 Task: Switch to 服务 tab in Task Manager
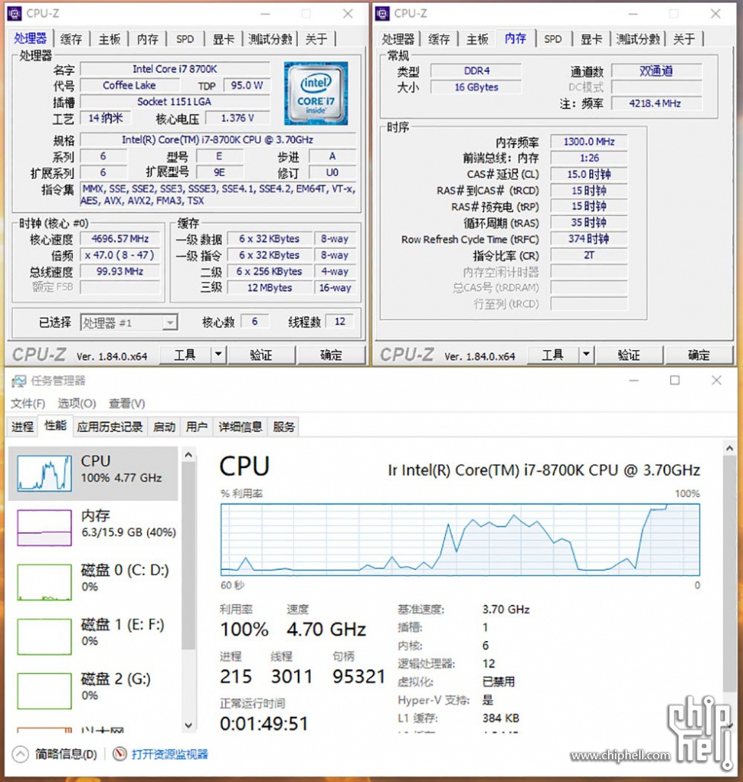(284, 427)
